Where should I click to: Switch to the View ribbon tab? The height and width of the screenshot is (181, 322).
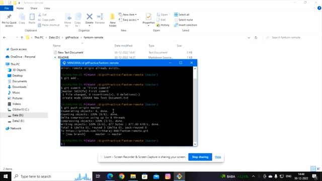47,8
